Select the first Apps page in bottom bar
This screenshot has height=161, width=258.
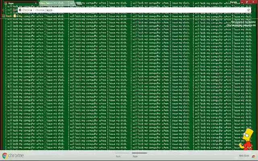[x=123, y=155]
